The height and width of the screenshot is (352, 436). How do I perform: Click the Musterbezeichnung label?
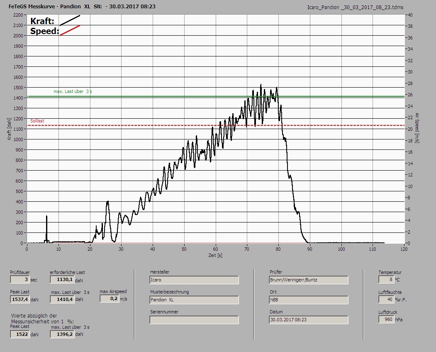169,292
